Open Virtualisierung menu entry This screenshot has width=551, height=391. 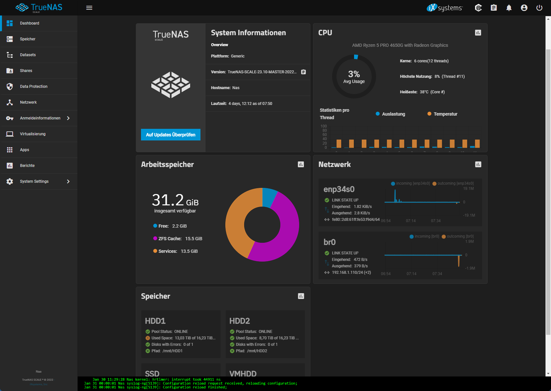(39, 134)
